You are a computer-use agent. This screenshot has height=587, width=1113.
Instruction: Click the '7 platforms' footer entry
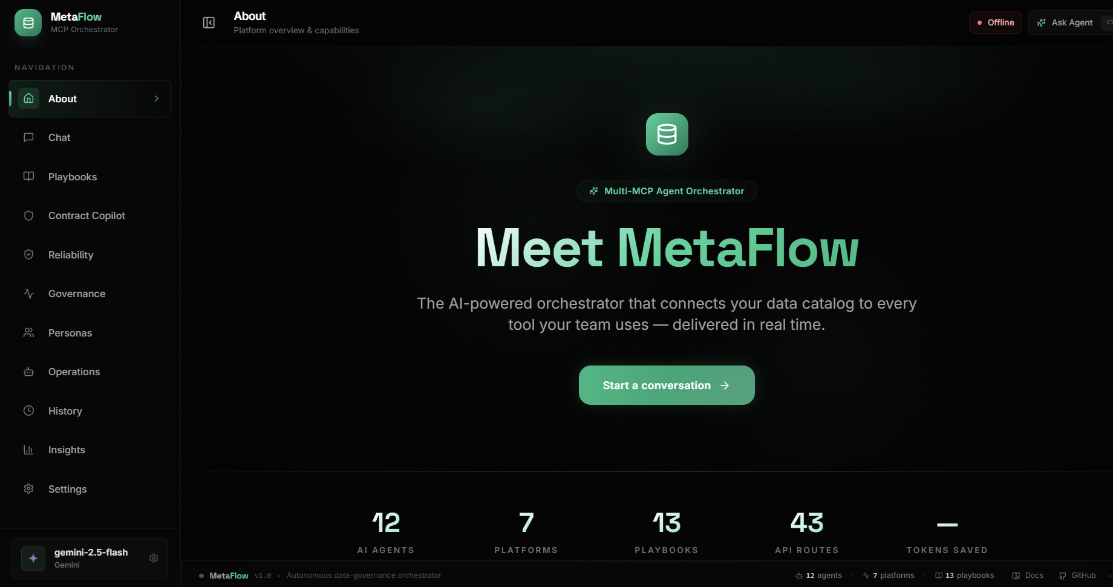[889, 576]
